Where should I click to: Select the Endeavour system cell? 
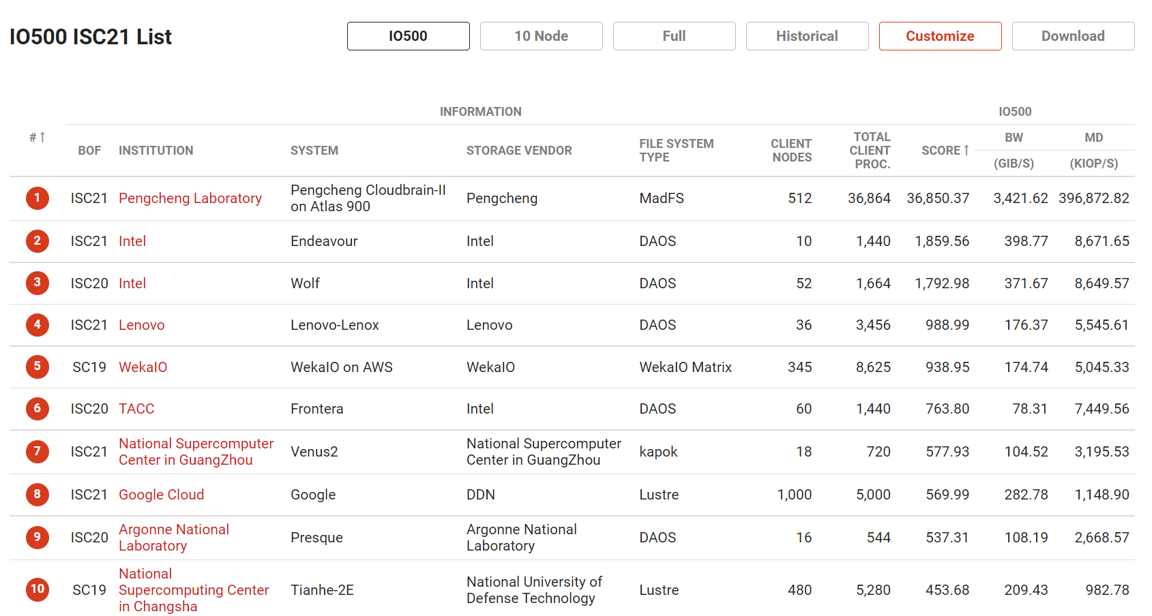coord(324,241)
